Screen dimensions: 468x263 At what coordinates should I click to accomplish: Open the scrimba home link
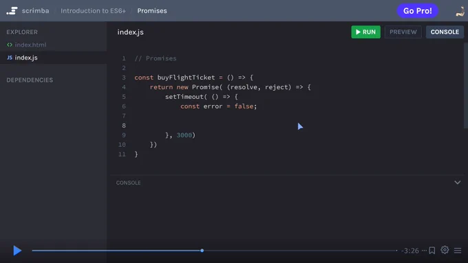35,11
